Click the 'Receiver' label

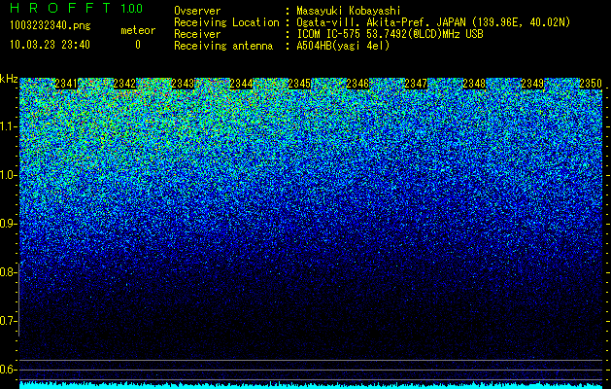click(197, 34)
